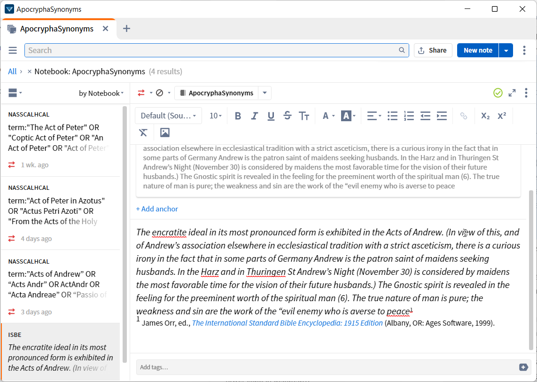Viewport: 537px width, 382px height.
Task: Click the "(4 results)" count text
Action: [x=165, y=71]
